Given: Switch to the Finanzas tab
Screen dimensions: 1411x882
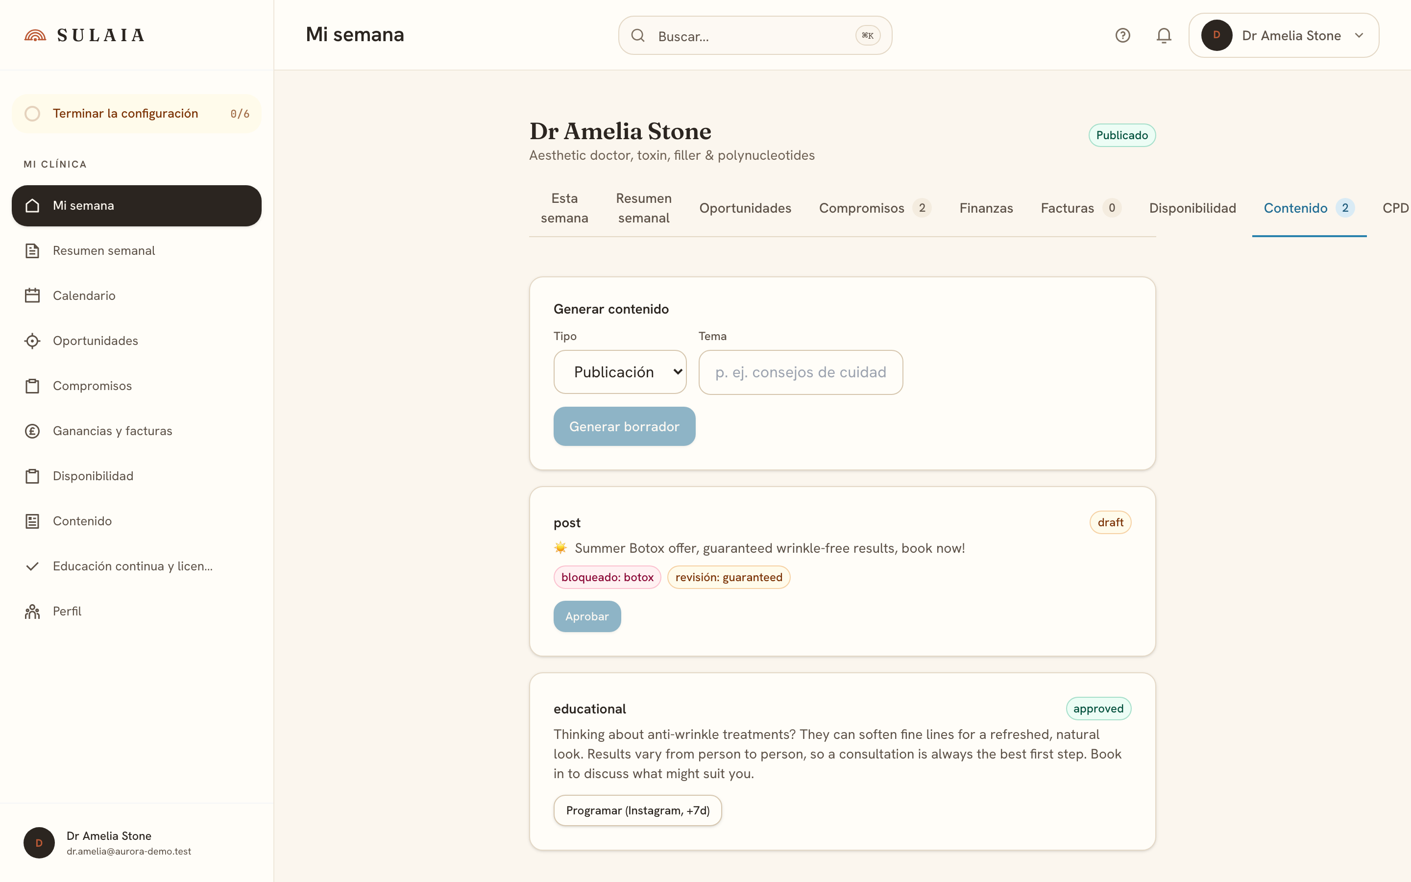Looking at the screenshot, I should [x=986, y=208].
